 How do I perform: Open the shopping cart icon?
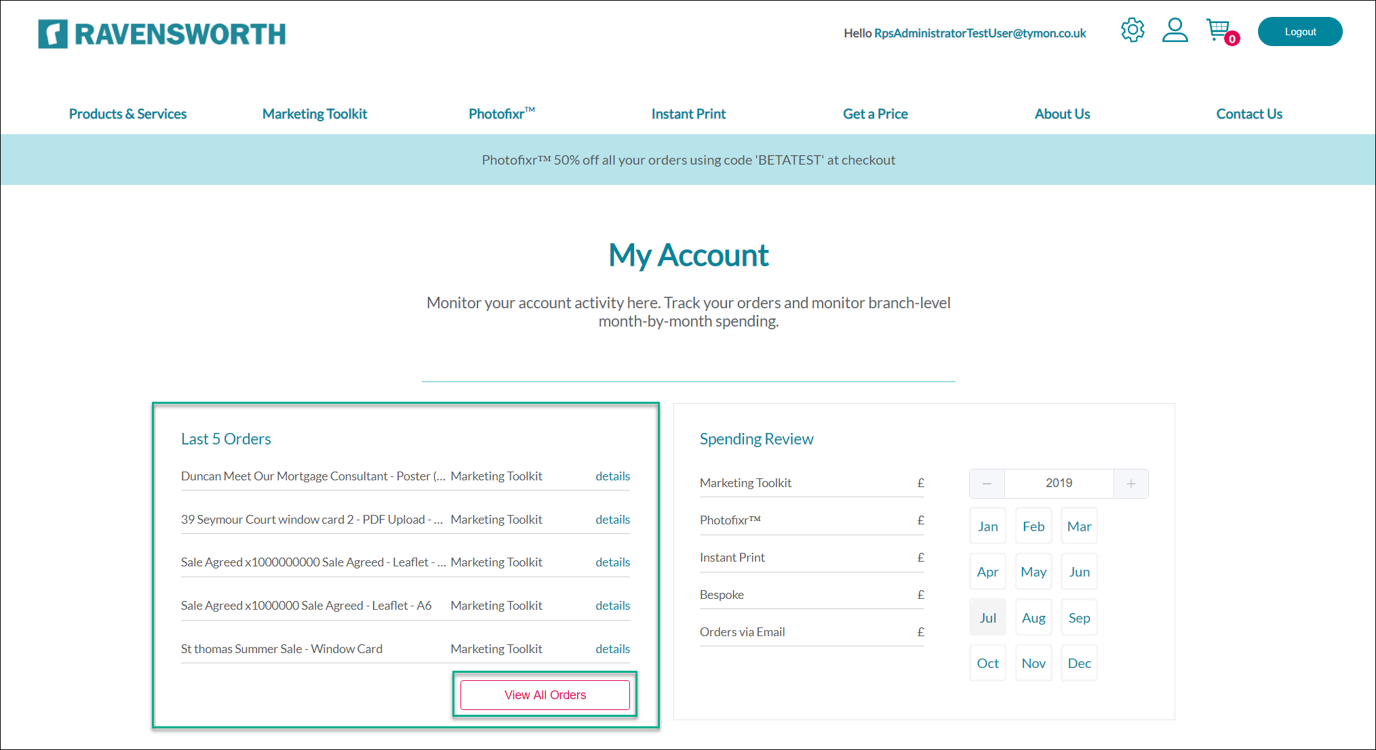pos(1219,30)
